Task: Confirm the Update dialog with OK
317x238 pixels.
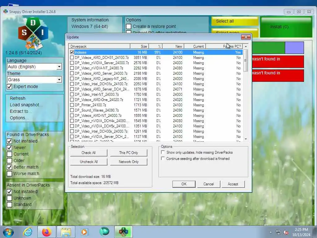Action: coord(184,184)
